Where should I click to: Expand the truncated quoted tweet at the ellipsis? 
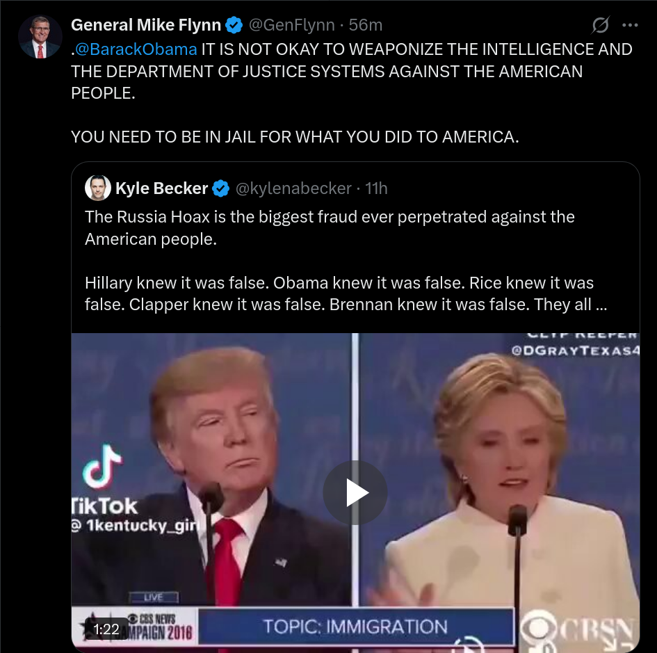[x=601, y=305]
